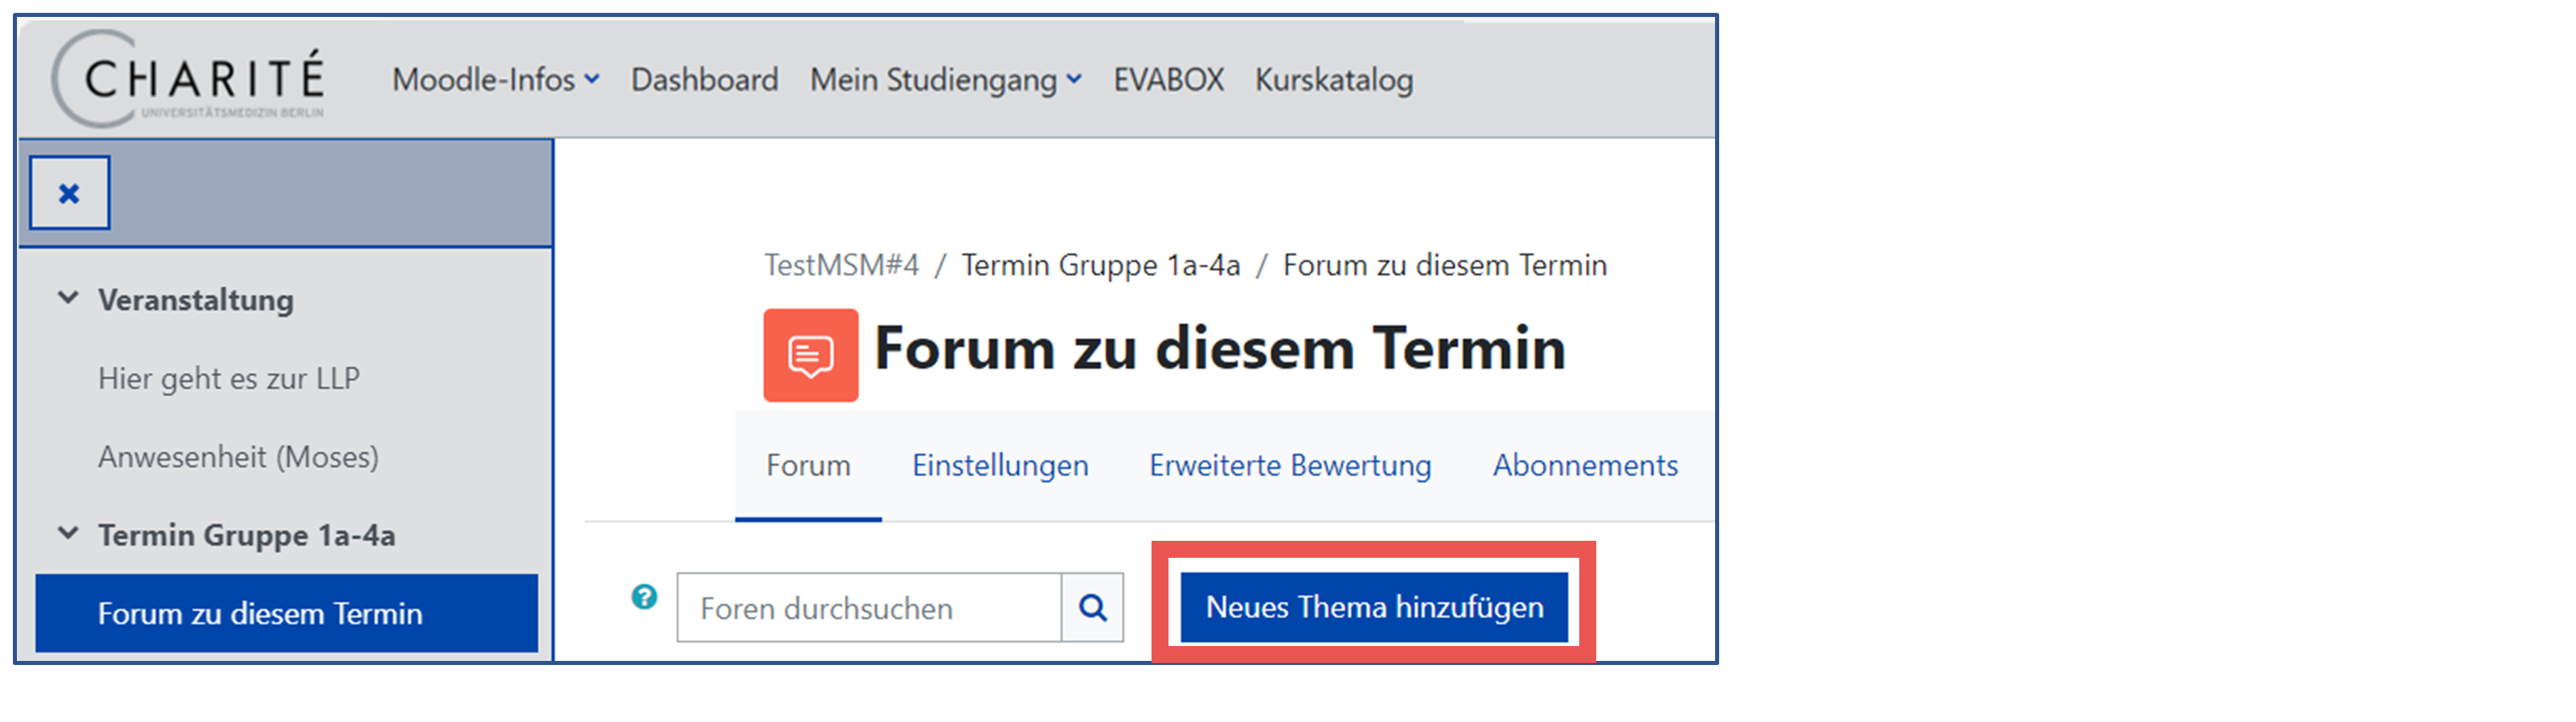Click the Veranstaltung section heading
Image resolution: width=2576 pixels, height=722 pixels.
coord(196,300)
